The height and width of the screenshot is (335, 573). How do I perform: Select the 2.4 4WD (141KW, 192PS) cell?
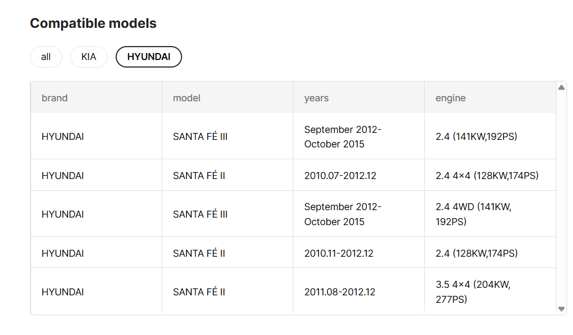(490, 214)
